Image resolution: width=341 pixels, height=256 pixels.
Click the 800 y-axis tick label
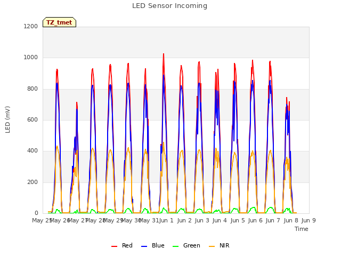[x=33, y=89]
